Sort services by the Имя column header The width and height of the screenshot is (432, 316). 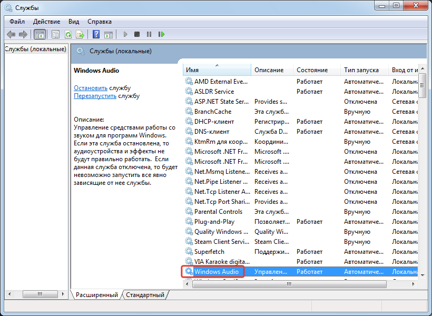tap(216, 70)
